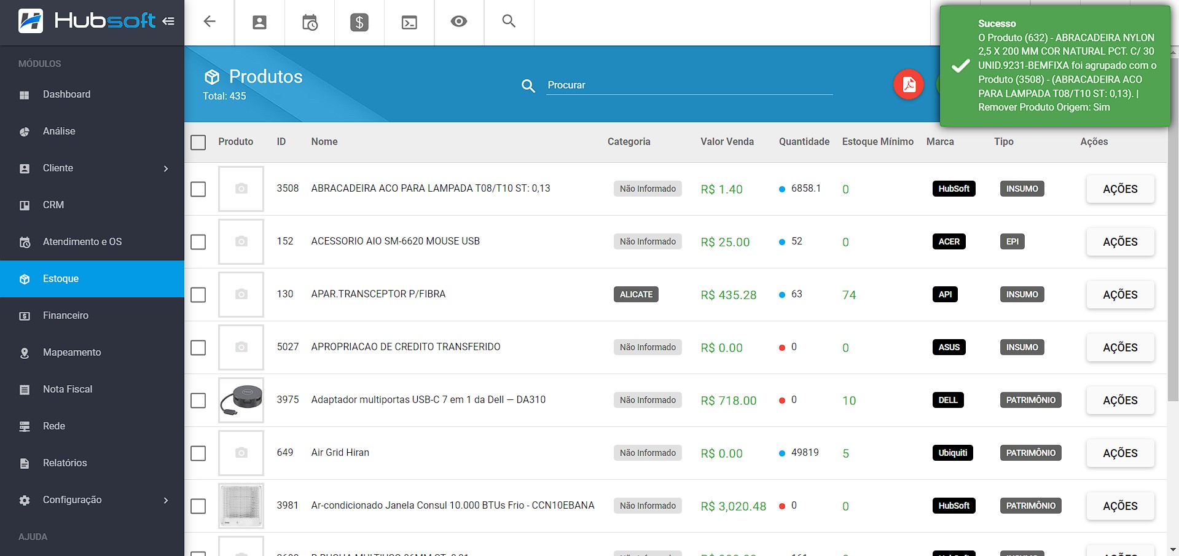This screenshot has height=556, width=1179.
Task: Open the Nota Fiscal module
Action: 92,390
